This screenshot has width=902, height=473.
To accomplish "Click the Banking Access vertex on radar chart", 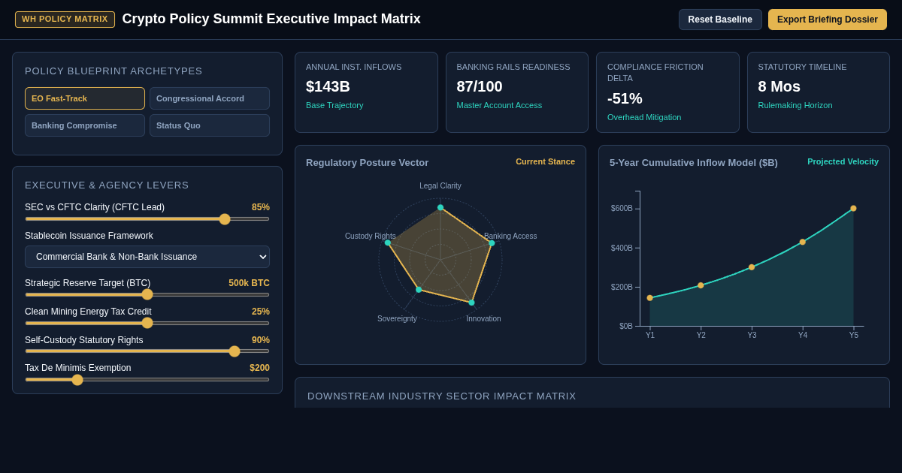I will (x=492, y=243).
